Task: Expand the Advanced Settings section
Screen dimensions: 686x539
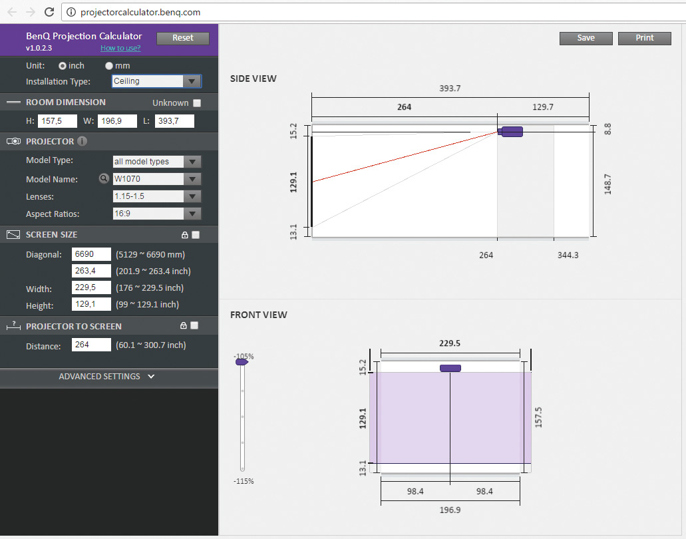Action: [x=108, y=377]
